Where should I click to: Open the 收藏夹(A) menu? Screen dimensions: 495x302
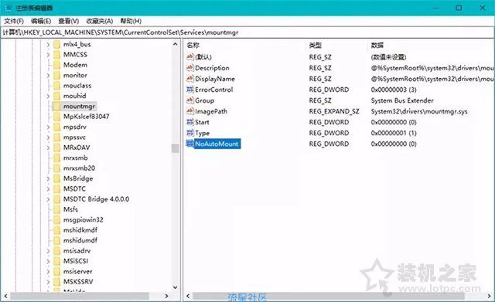point(100,21)
